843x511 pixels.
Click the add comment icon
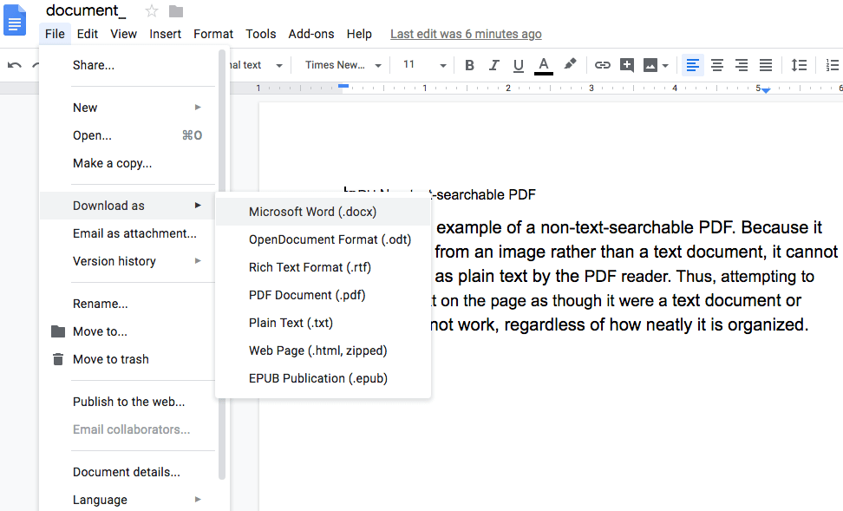(x=626, y=65)
